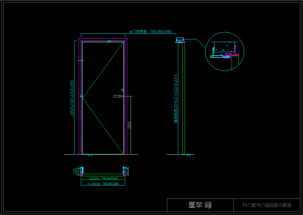Screen dimensions: 303x215
Task: Click the green 120 wall thickness dimension
Action: (x=74, y=171)
